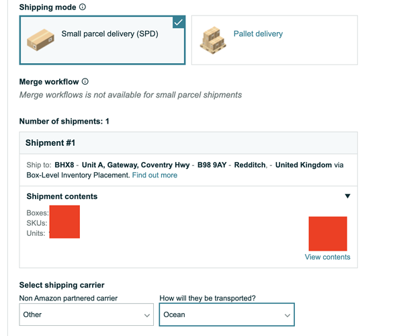Click the checkmark on selected SPD card
399x336 pixels.
tap(179, 22)
